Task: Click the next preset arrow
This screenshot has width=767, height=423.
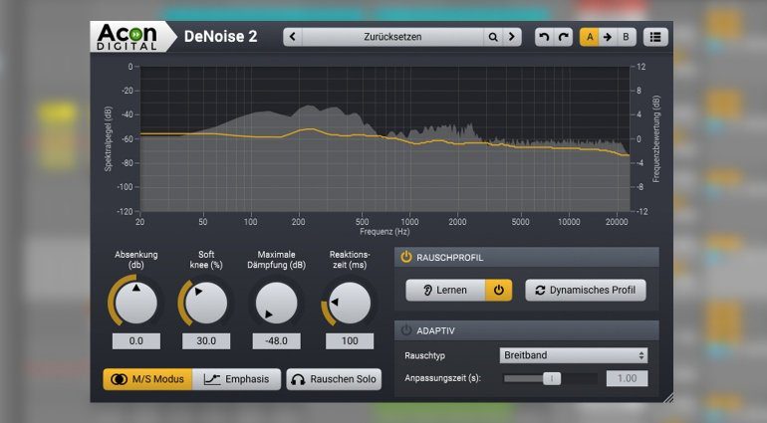Action: (x=512, y=37)
